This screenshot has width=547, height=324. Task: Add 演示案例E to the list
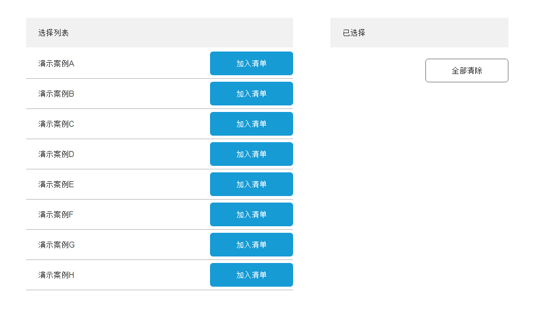pyautogui.click(x=251, y=184)
